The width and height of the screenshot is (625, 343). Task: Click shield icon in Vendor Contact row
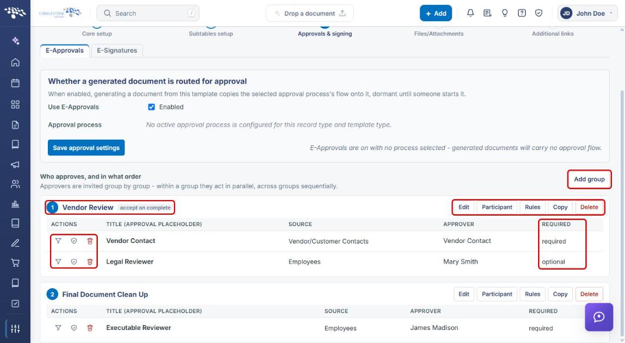point(74,241)
